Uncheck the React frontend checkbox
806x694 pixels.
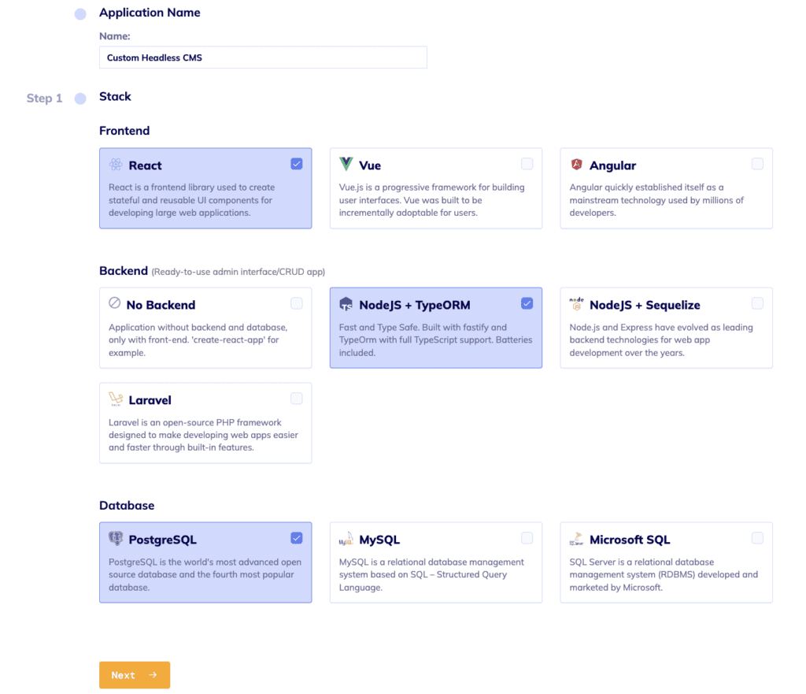pyautogui.click(x=297, y=164)
